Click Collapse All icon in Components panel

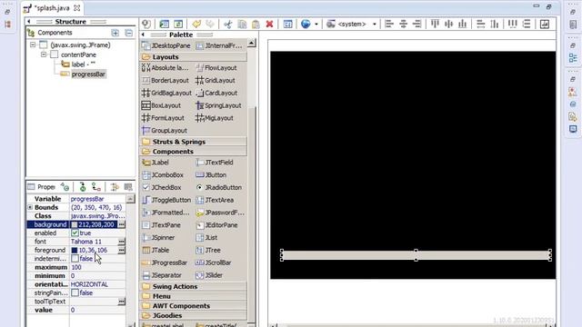(129, 33)
